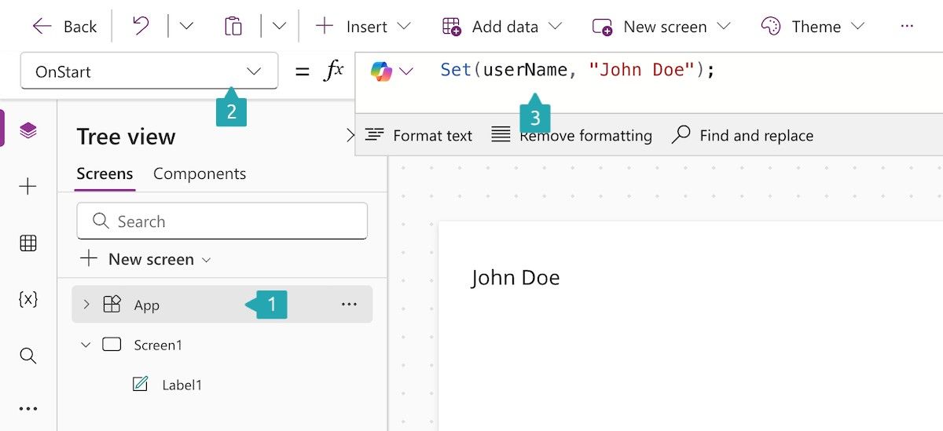Select Screen1 in the tree
This screenshot has height=431, width=943.
coord(158,345)
